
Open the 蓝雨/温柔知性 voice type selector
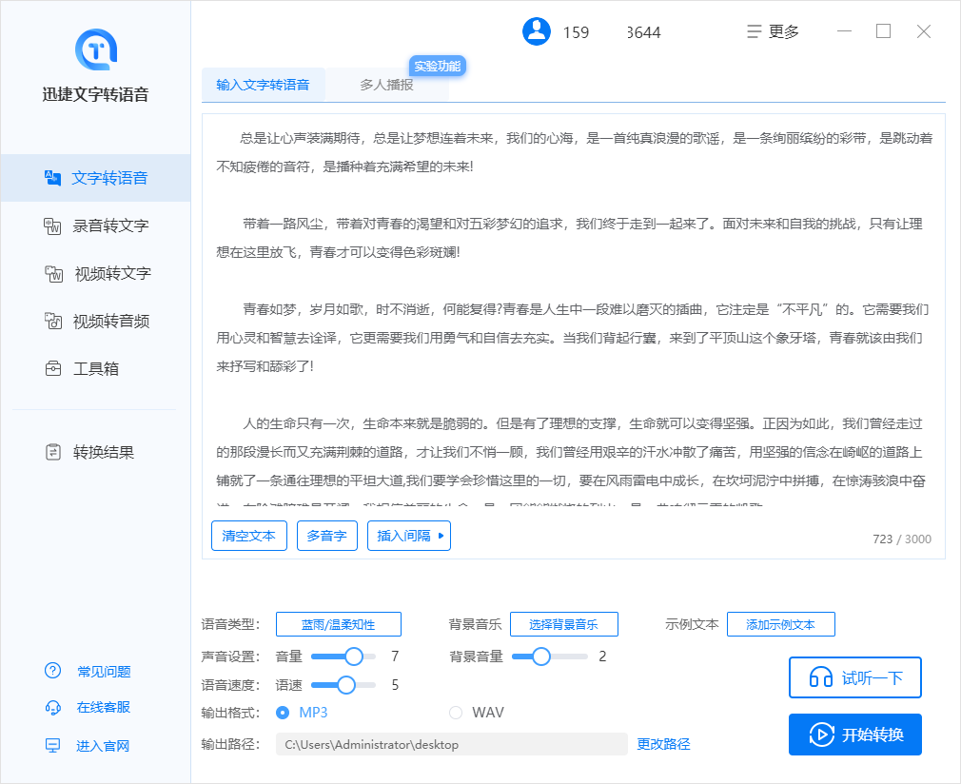click(338, 624)
